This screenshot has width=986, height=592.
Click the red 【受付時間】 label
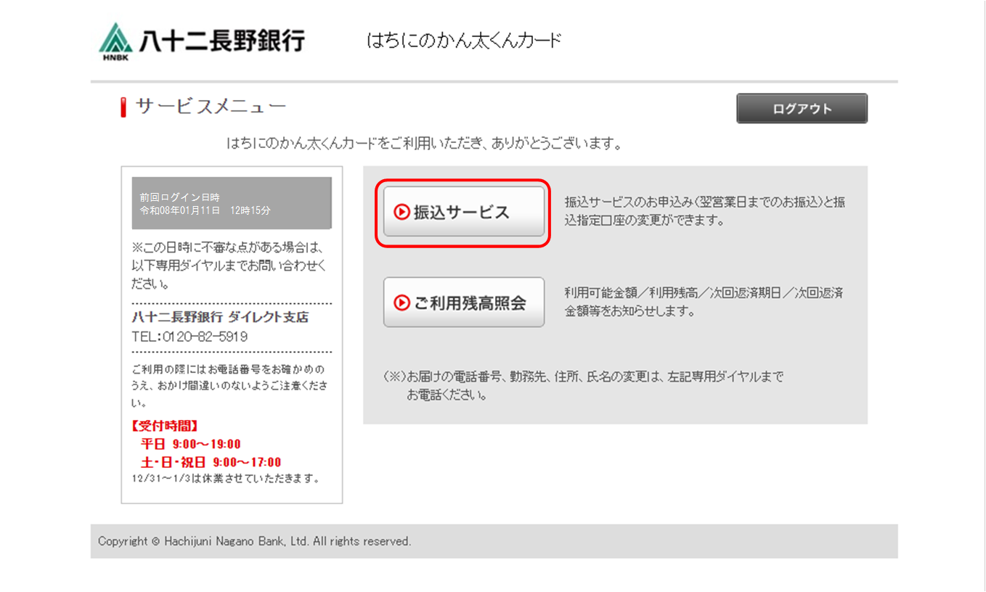165,426
